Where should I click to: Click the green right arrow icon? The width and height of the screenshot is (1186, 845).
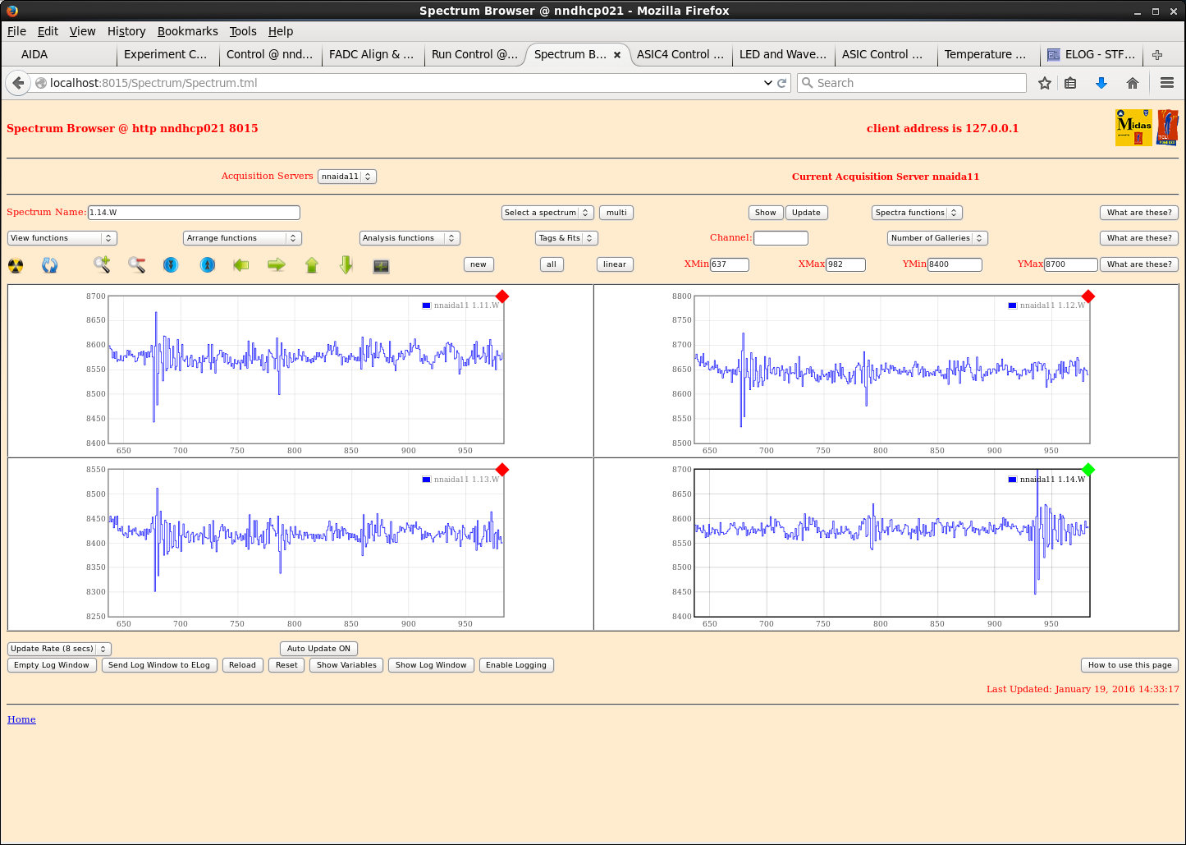tap(277, 264)
